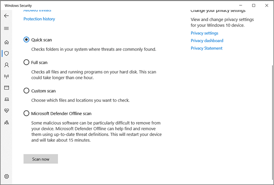Open the Protection history link

pos(39,19)
